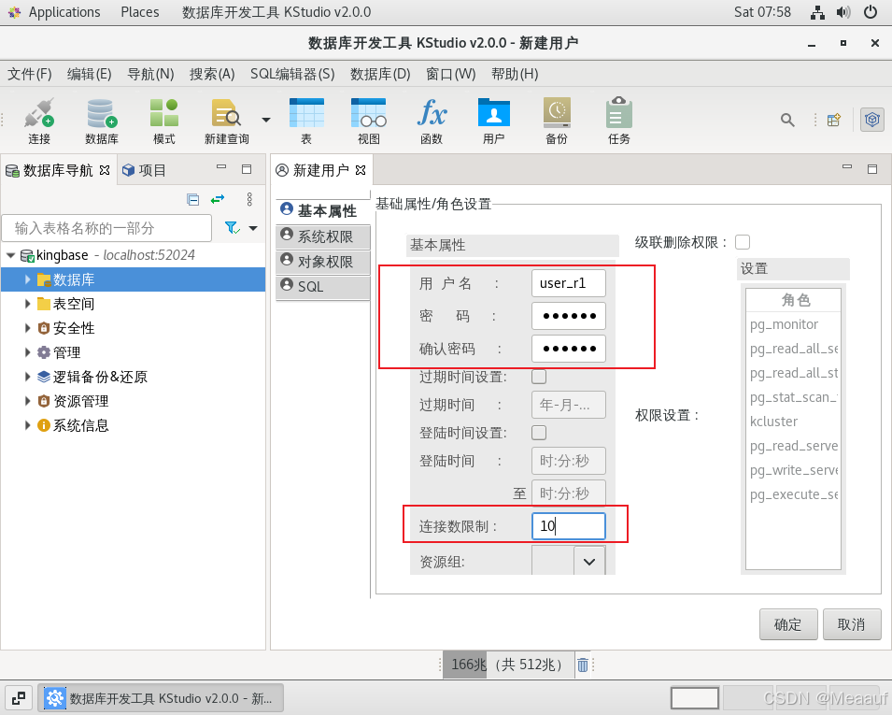Image resolution: width=892 pixels, height=715 pixels.
Task: Click the power icon in top bar
Action: point(871,12)
